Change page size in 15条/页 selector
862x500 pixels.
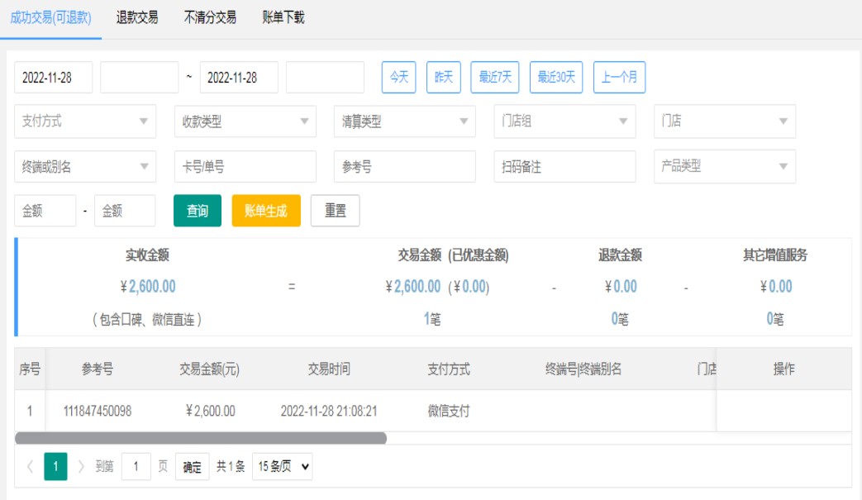(x=283, y=467)
